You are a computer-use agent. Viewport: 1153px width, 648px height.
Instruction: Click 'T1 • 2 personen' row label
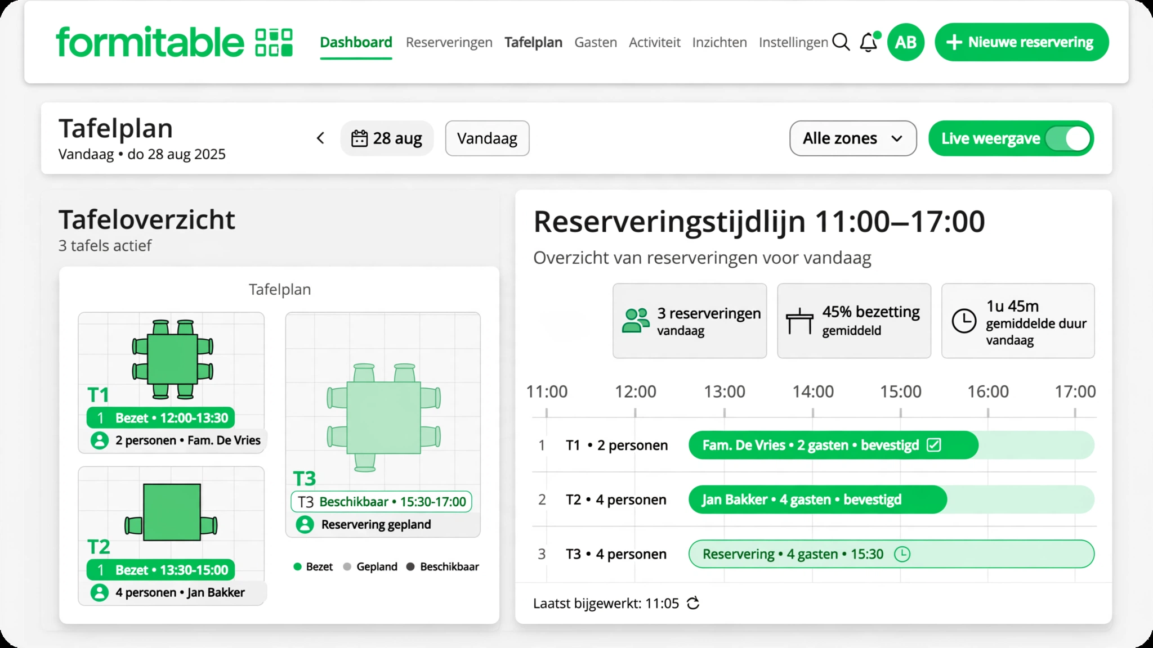[x=616, y=445]
